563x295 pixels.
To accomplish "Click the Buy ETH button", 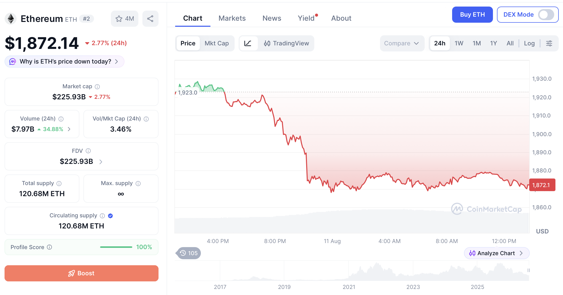I will pos(472,15).
